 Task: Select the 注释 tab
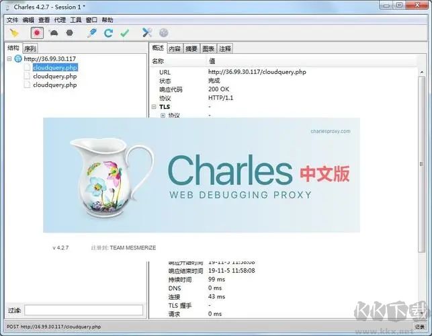(225, 48)
